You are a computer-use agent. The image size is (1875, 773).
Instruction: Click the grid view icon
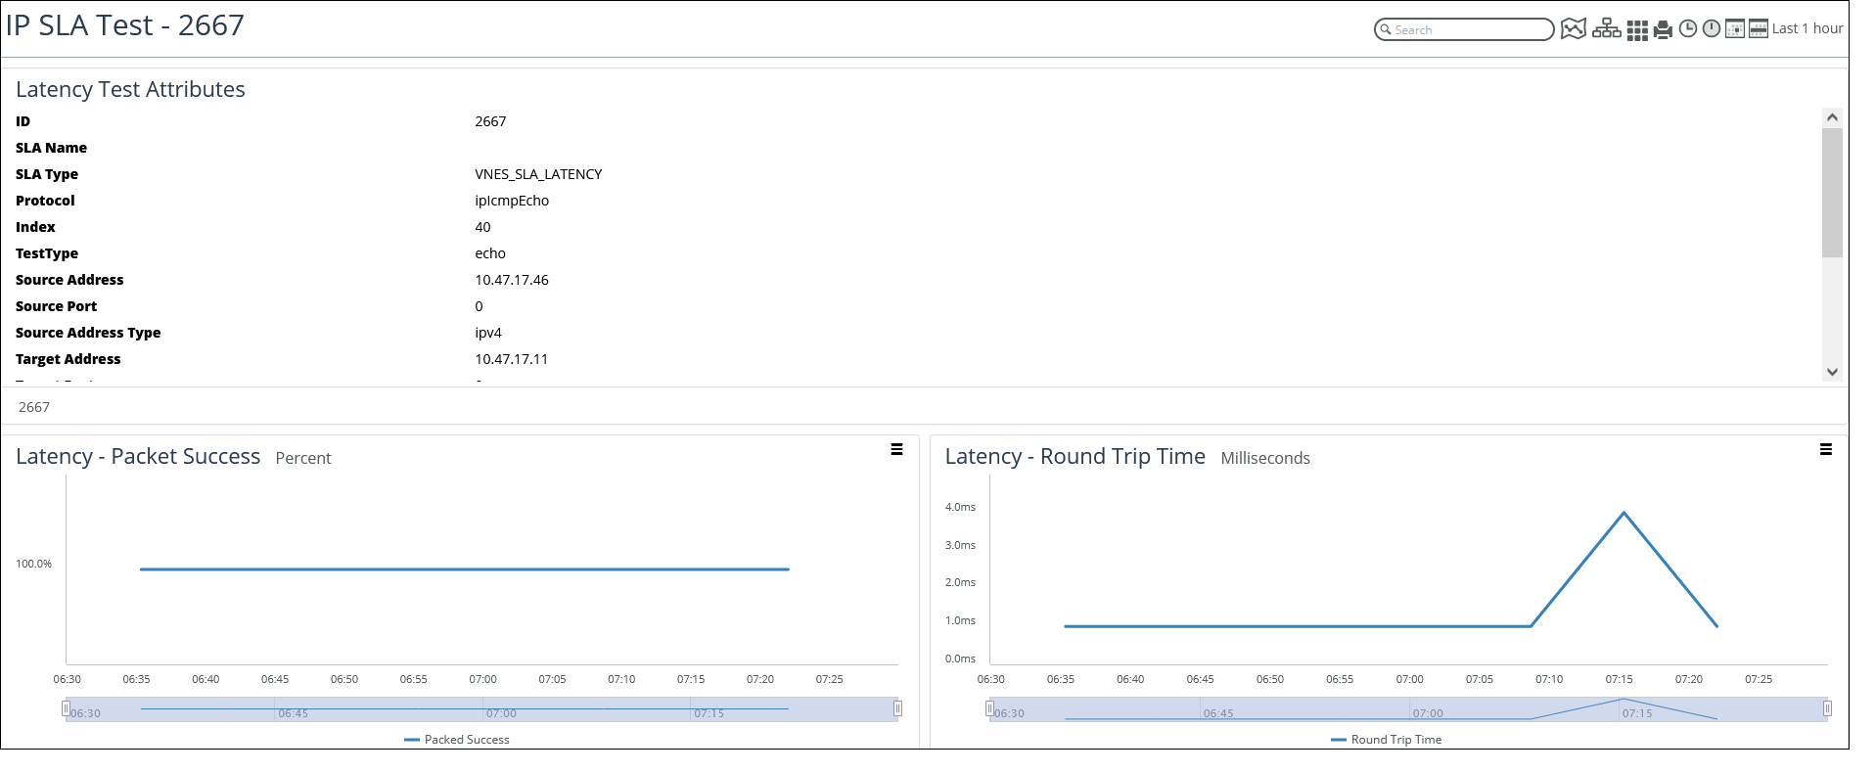click(x=1637, y=30)
